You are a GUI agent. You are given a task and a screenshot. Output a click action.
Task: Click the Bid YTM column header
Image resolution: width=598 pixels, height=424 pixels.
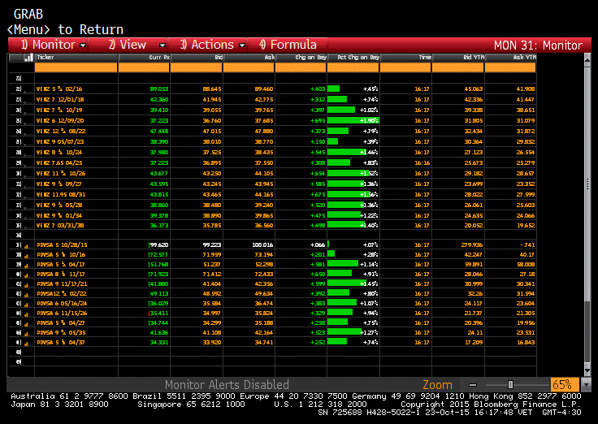pos(459,57)
